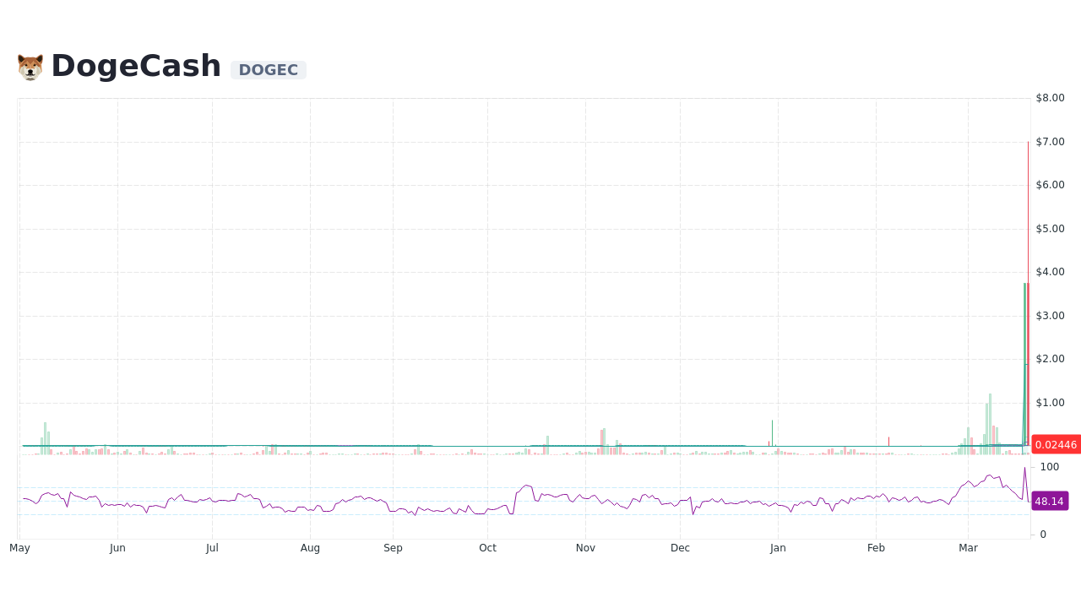Select the DOGEC ticker badge

(268, 69)
